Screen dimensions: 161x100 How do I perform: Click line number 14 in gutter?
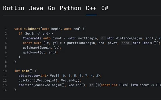5,90
